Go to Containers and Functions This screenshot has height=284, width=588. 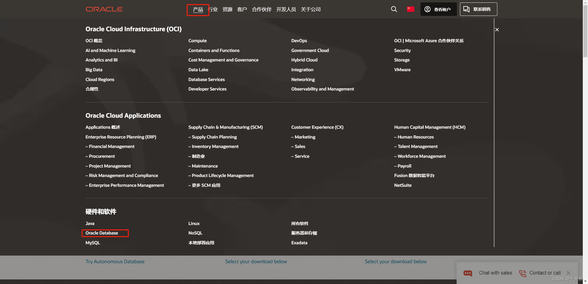(214, 50)
